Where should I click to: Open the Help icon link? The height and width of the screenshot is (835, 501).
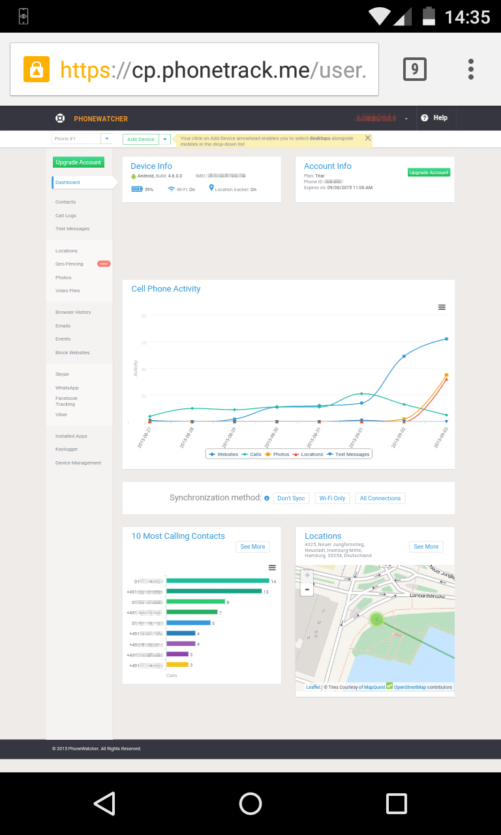tap(425, 118)
